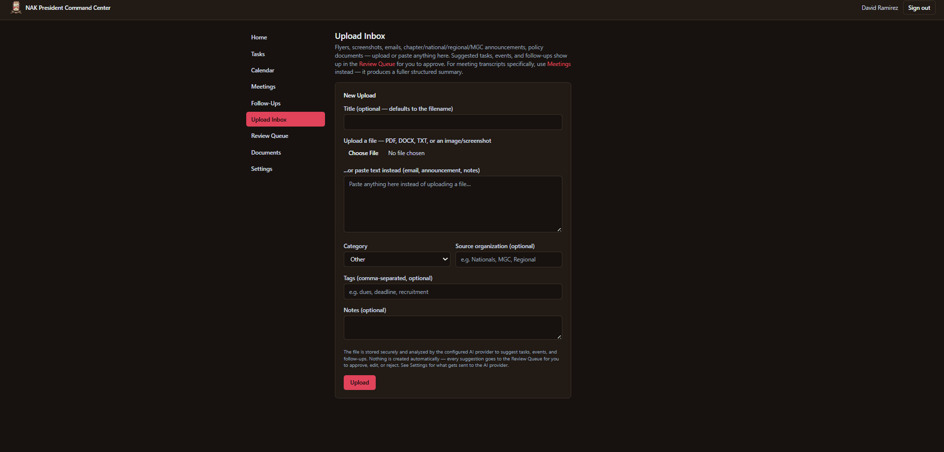
Task: Click the 'No file chosen' text
Action: coord(406,153)
